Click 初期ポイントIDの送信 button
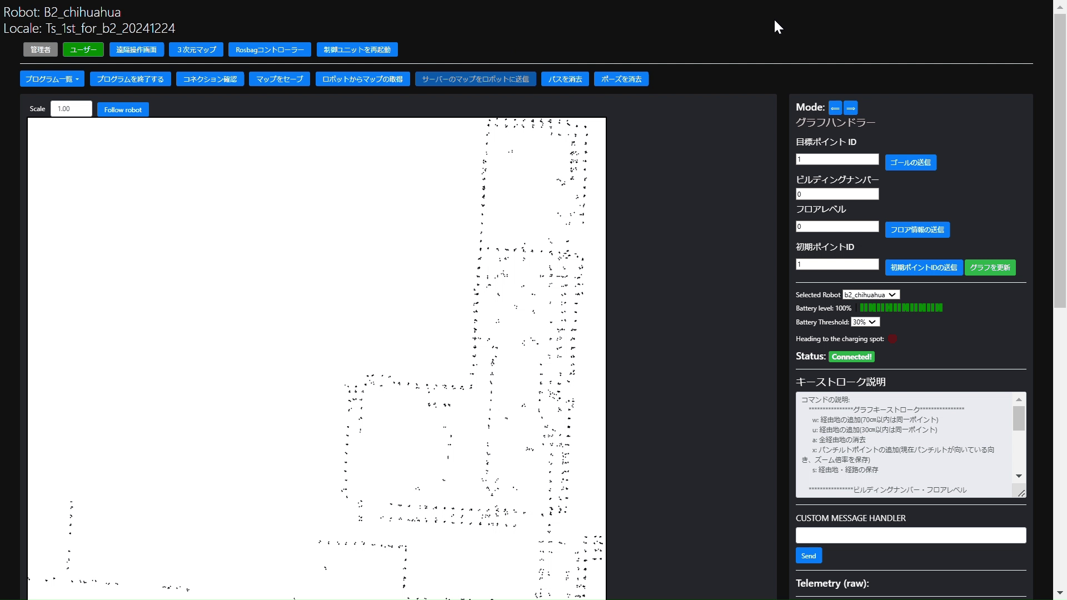The width and height of the screenshot is (1067, 600). (924, 267)
